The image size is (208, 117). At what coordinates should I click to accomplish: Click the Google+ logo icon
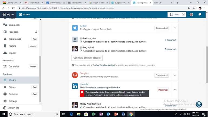(x=75, y=75)
